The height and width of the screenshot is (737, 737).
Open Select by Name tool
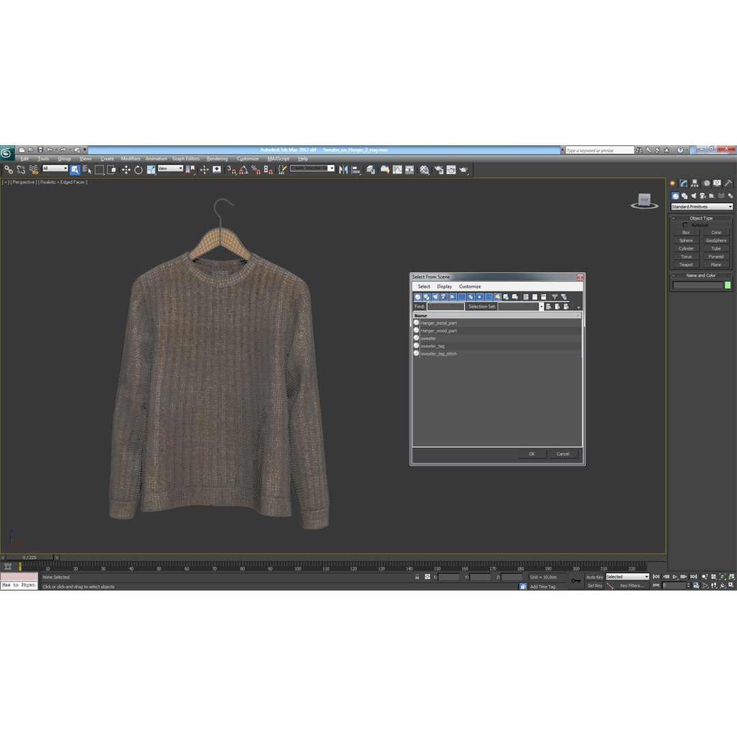point(87,170)
